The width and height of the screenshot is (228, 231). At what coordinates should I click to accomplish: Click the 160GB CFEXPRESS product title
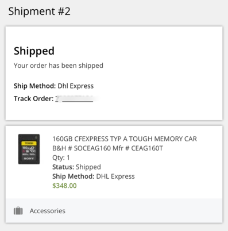click(125, 138)
